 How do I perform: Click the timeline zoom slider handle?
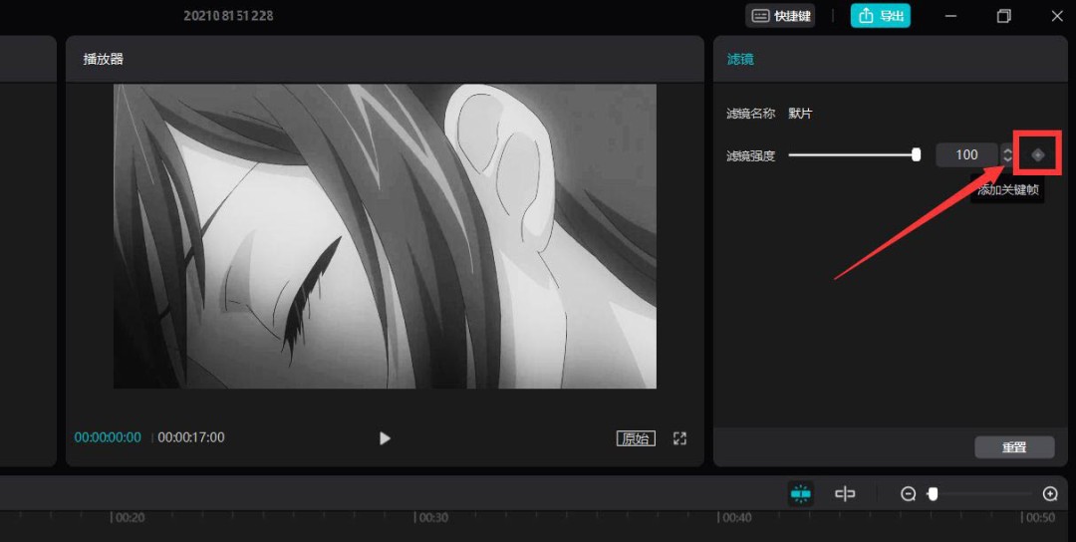[933, 494]
